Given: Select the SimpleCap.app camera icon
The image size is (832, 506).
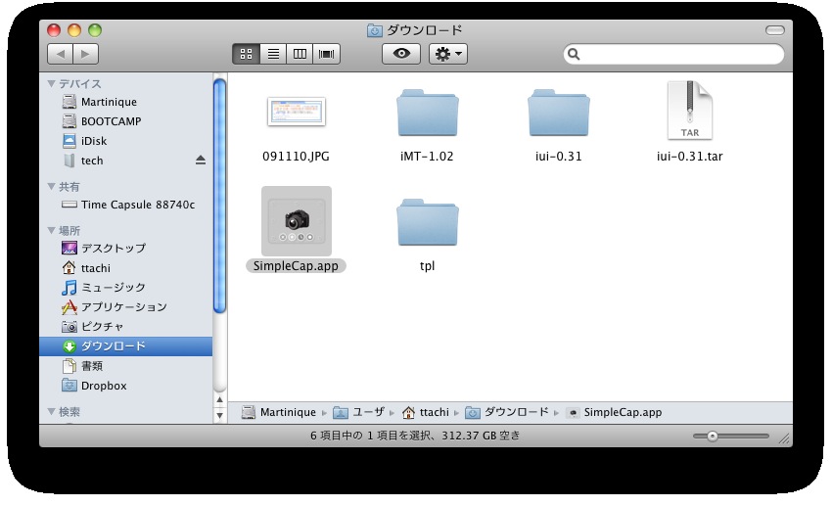Looking at the screenshot, I should pyautogui.click(x=296, y=220).
